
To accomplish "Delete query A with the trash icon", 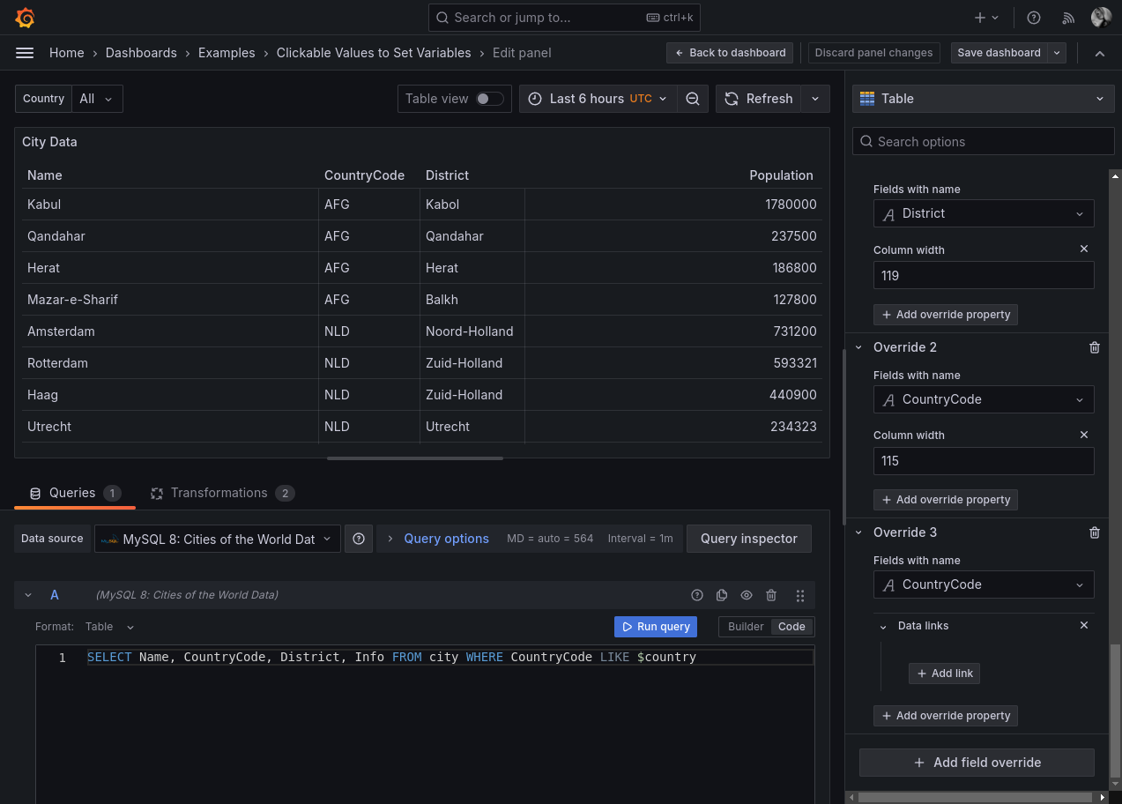I will pyautogui.click(x=771, y=595).
